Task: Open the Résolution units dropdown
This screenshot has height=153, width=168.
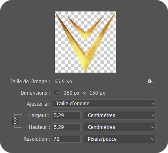Action: click(x=120, y=139)
